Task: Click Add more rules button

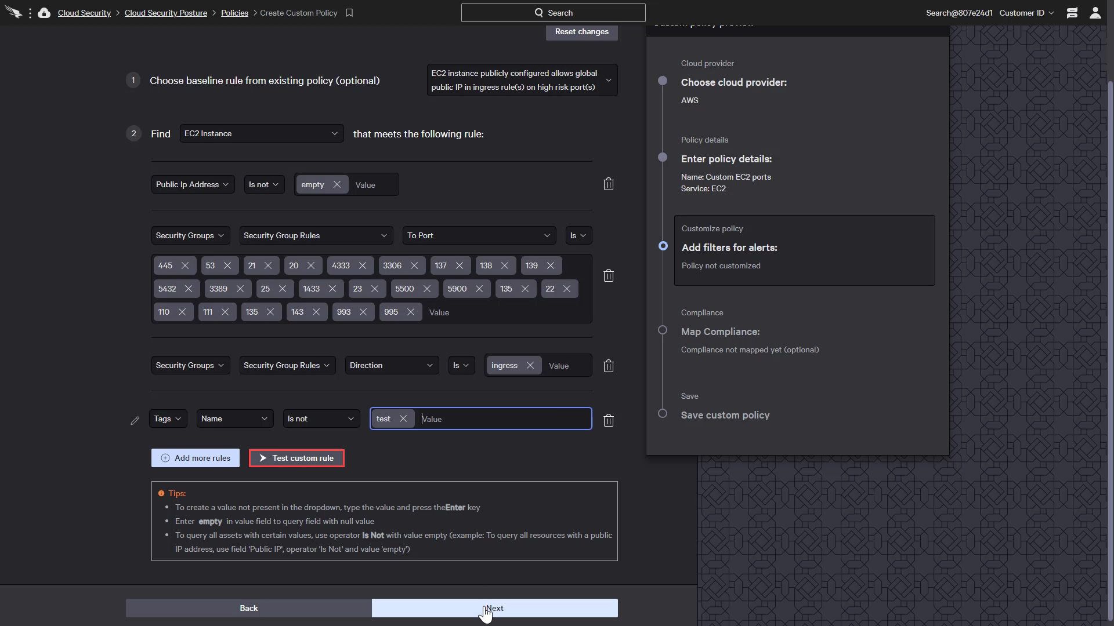Action: click(196, 458)
